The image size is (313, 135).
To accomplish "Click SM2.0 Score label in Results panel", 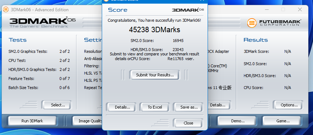I will (x=255, y=64).
